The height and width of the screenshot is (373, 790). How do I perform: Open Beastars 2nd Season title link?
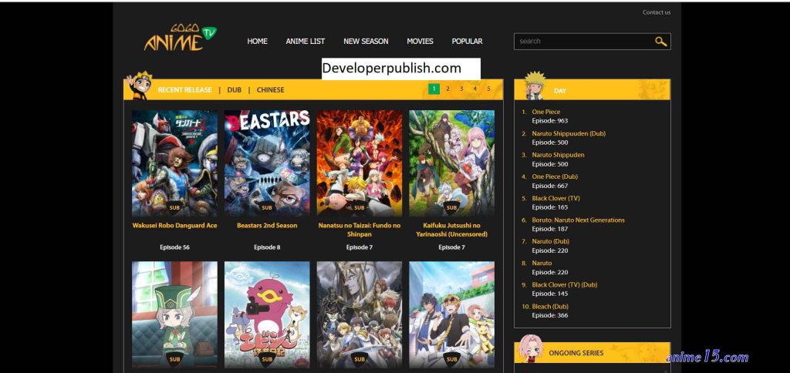click(267, 226)
